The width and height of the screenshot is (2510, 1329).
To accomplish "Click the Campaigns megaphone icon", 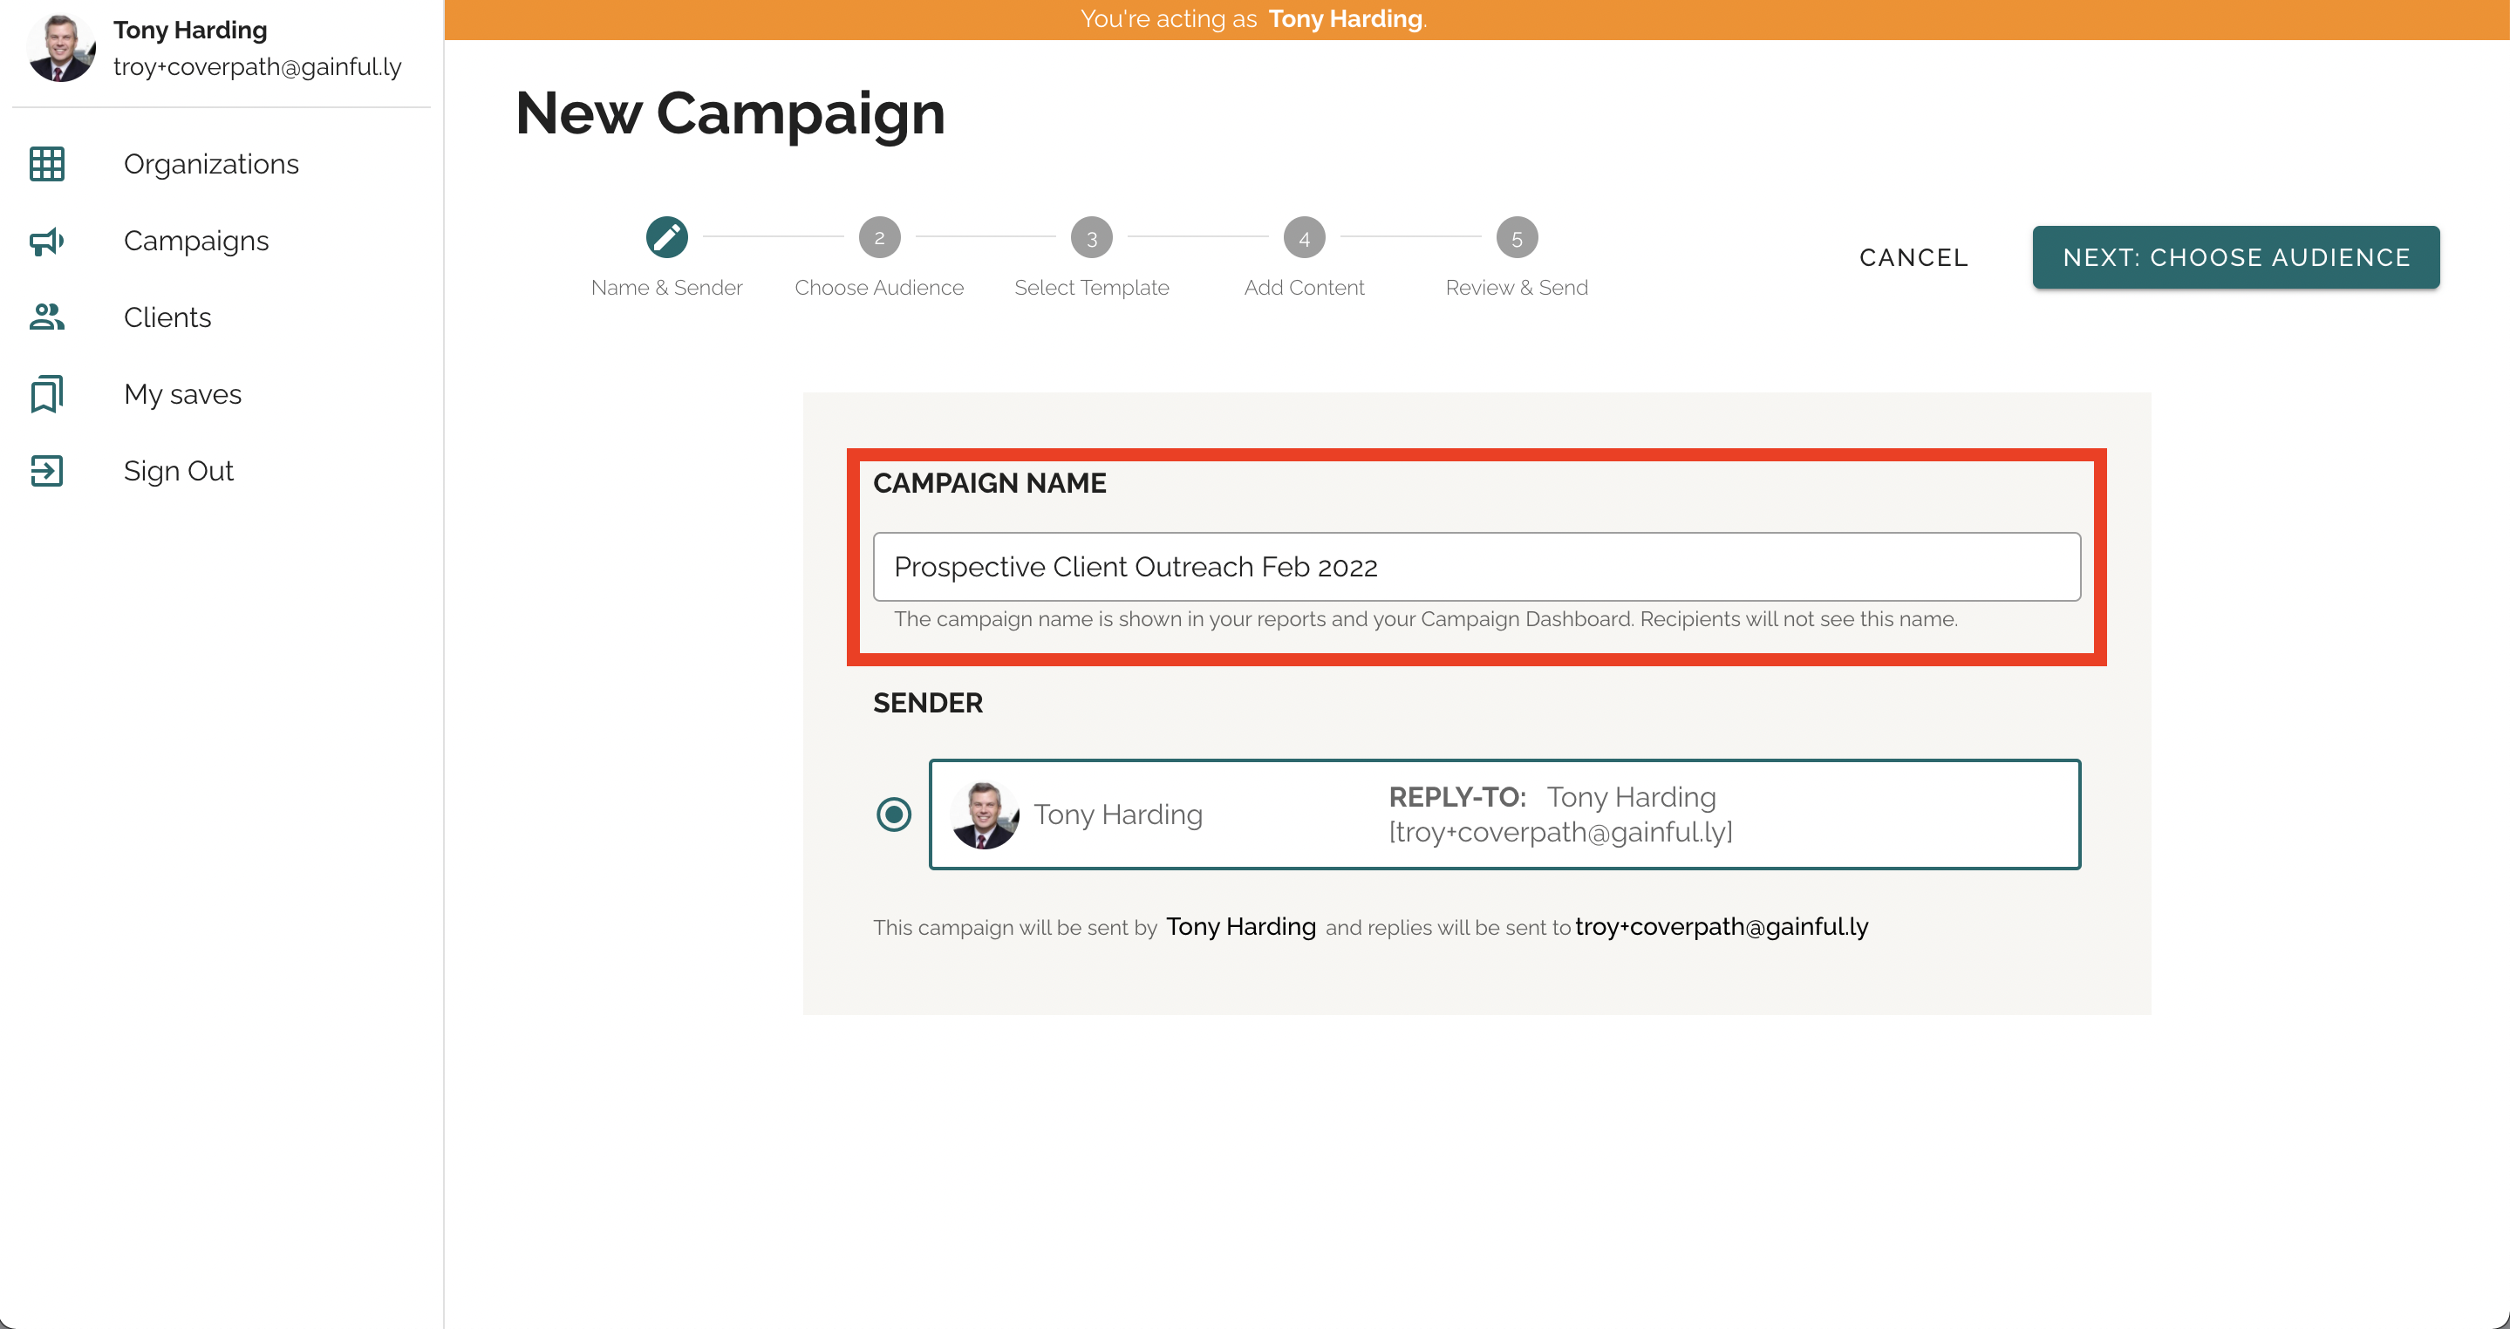I will 47,241.
